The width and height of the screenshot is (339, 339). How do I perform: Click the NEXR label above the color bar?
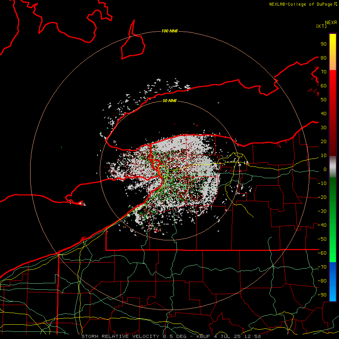point(331,23)
